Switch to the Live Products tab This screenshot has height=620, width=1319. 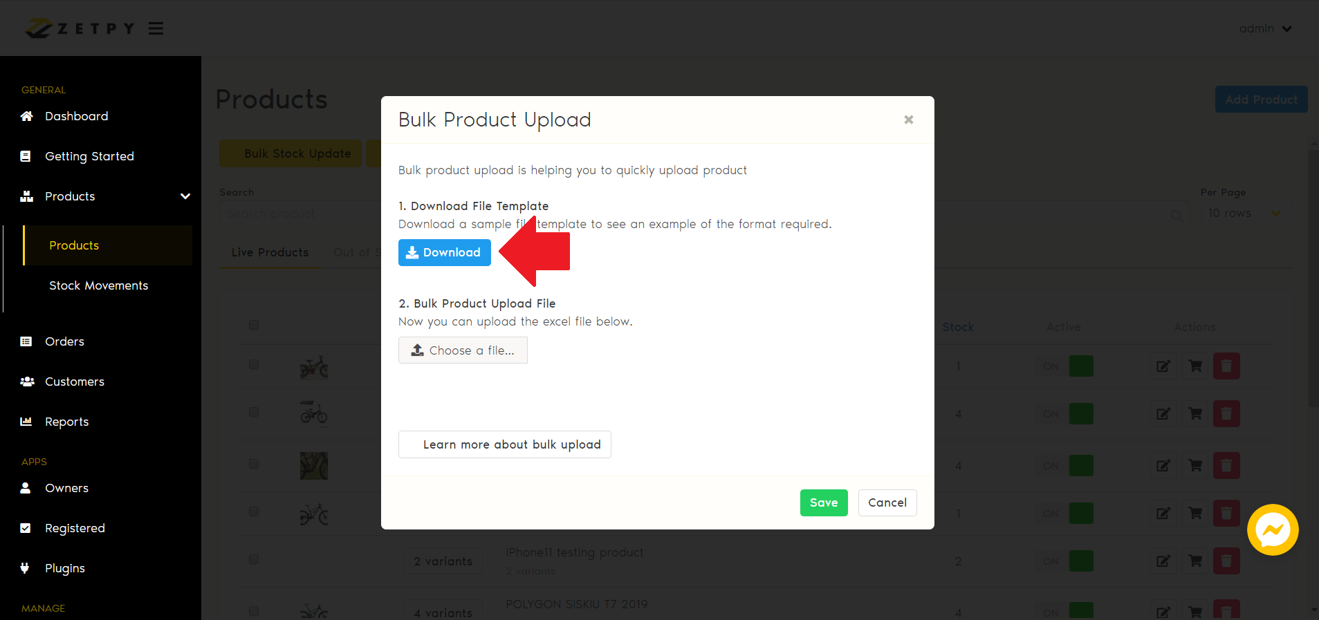(270, 252)
